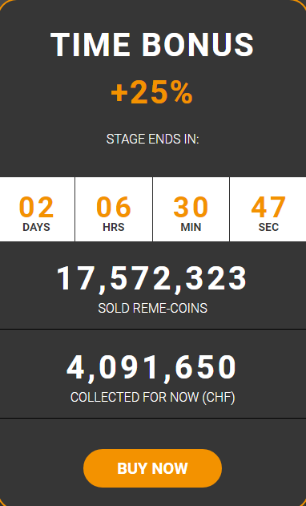Click the white MIN countdown cell
This screenshot has width=306, height=506.
pyautogui.click(x=191, y=209)
